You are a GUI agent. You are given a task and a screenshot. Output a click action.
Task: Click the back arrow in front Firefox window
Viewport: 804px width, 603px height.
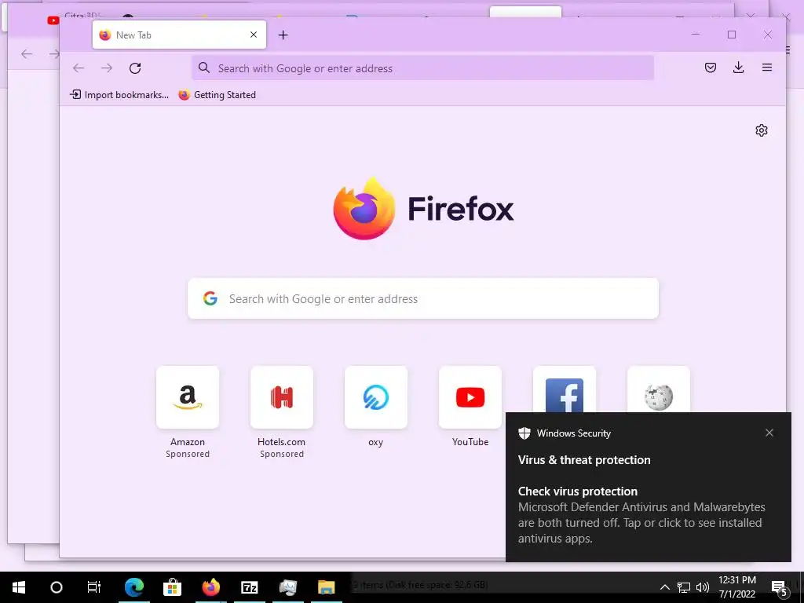(79, 68)
